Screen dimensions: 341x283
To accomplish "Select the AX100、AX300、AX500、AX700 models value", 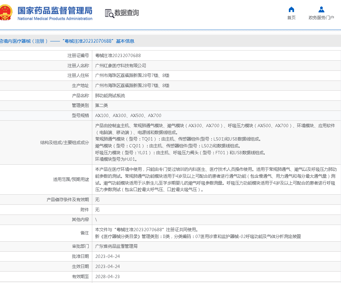I will click(128, 115).
